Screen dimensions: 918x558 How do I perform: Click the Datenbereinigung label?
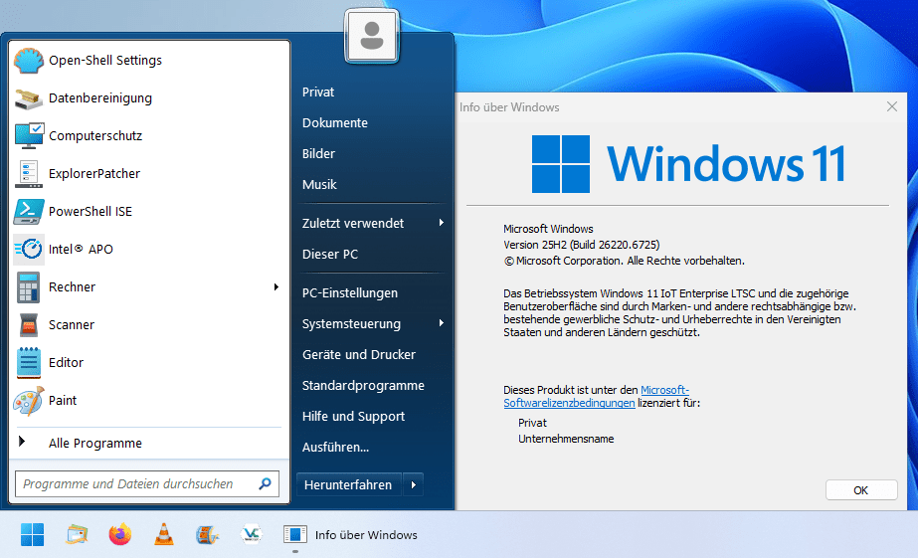100,98
